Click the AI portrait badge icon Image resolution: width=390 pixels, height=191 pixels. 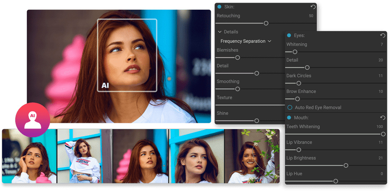pyautogui.click(x=33, y=120)
